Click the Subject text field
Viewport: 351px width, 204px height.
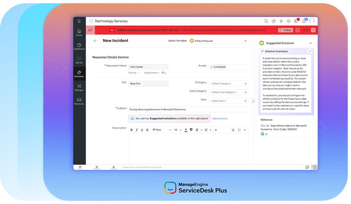(x=188, y=109)
